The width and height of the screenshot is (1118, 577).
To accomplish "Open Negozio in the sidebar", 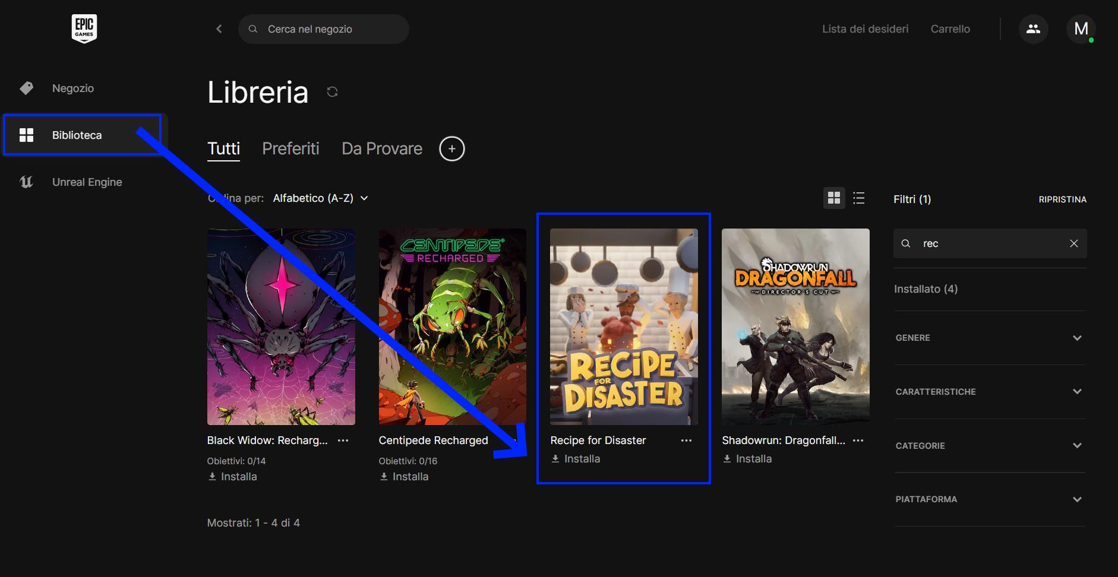I will (73, 88).
